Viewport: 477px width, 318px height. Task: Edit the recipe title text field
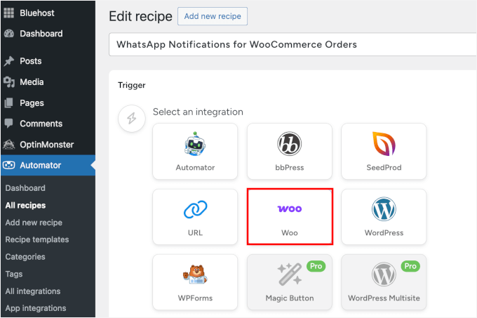pos(293,44)
